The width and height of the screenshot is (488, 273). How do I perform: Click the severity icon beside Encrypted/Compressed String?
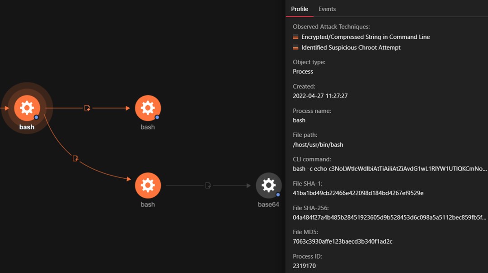pyautogui.click(x=296, y=37)
